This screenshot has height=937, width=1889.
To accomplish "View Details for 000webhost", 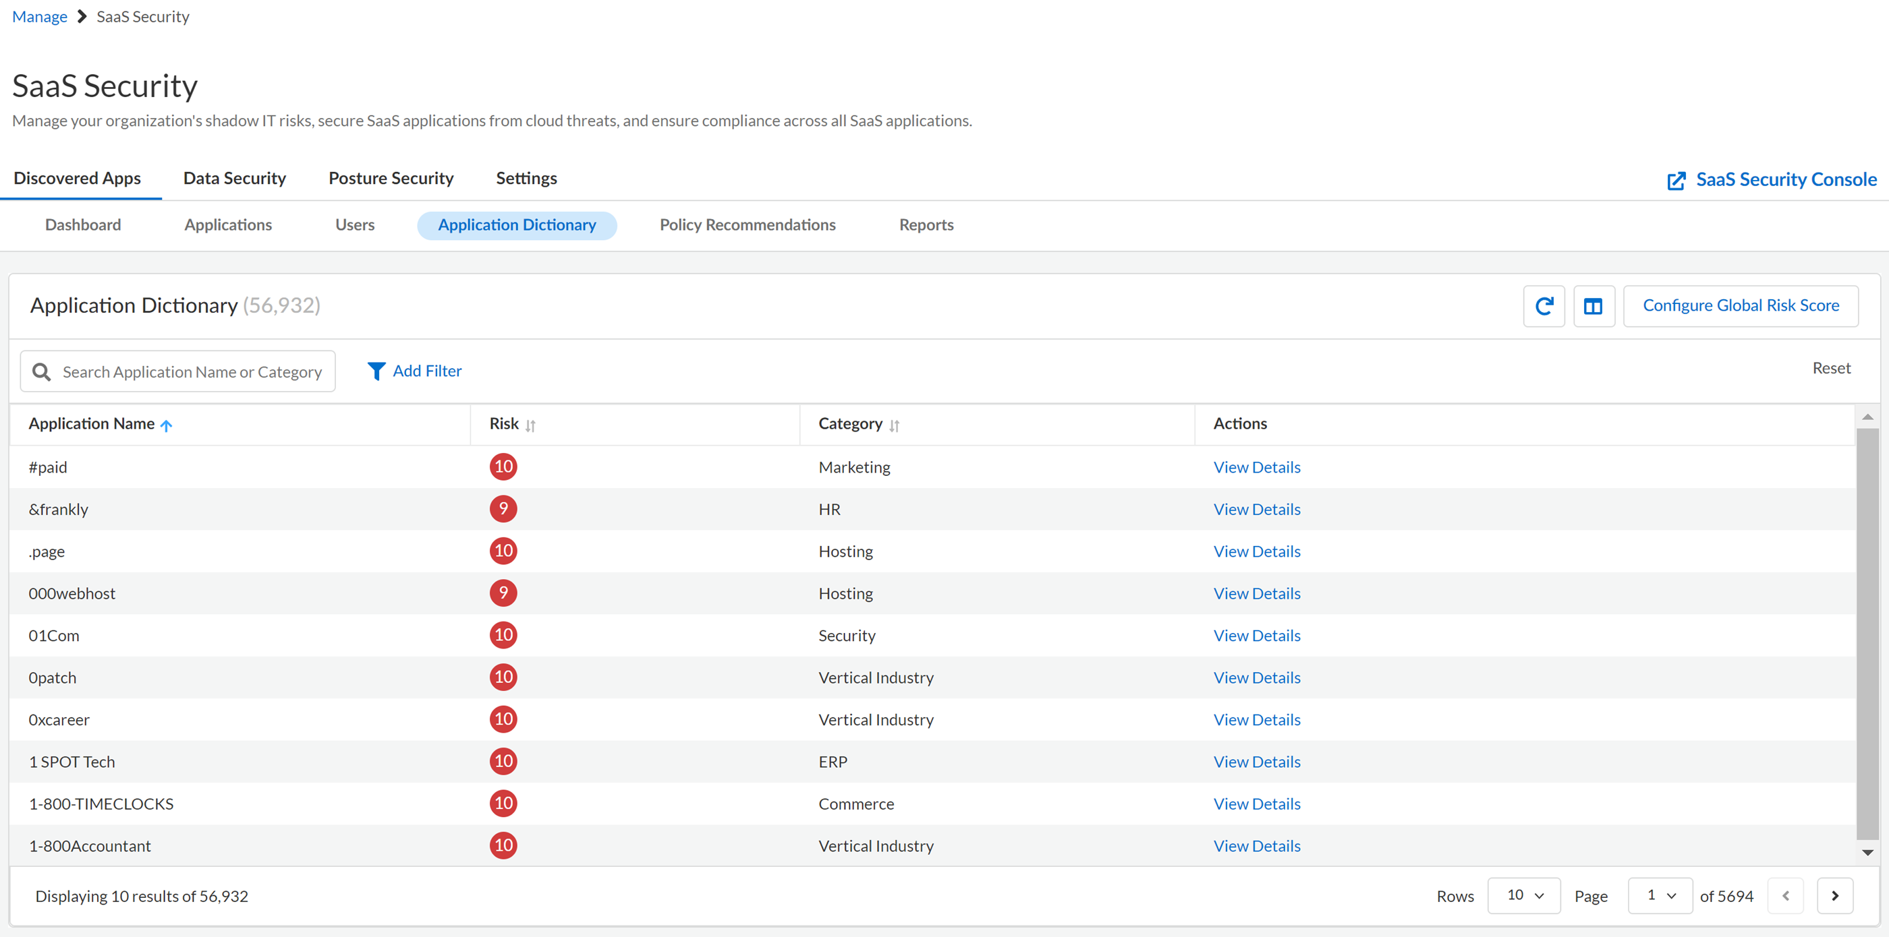I will (x=1256, y=593).
